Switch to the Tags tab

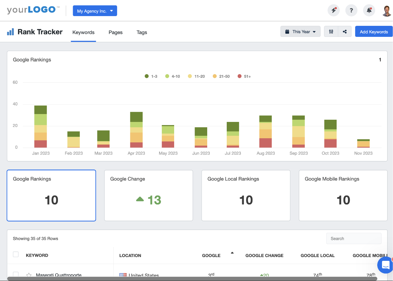pos(142,32)
